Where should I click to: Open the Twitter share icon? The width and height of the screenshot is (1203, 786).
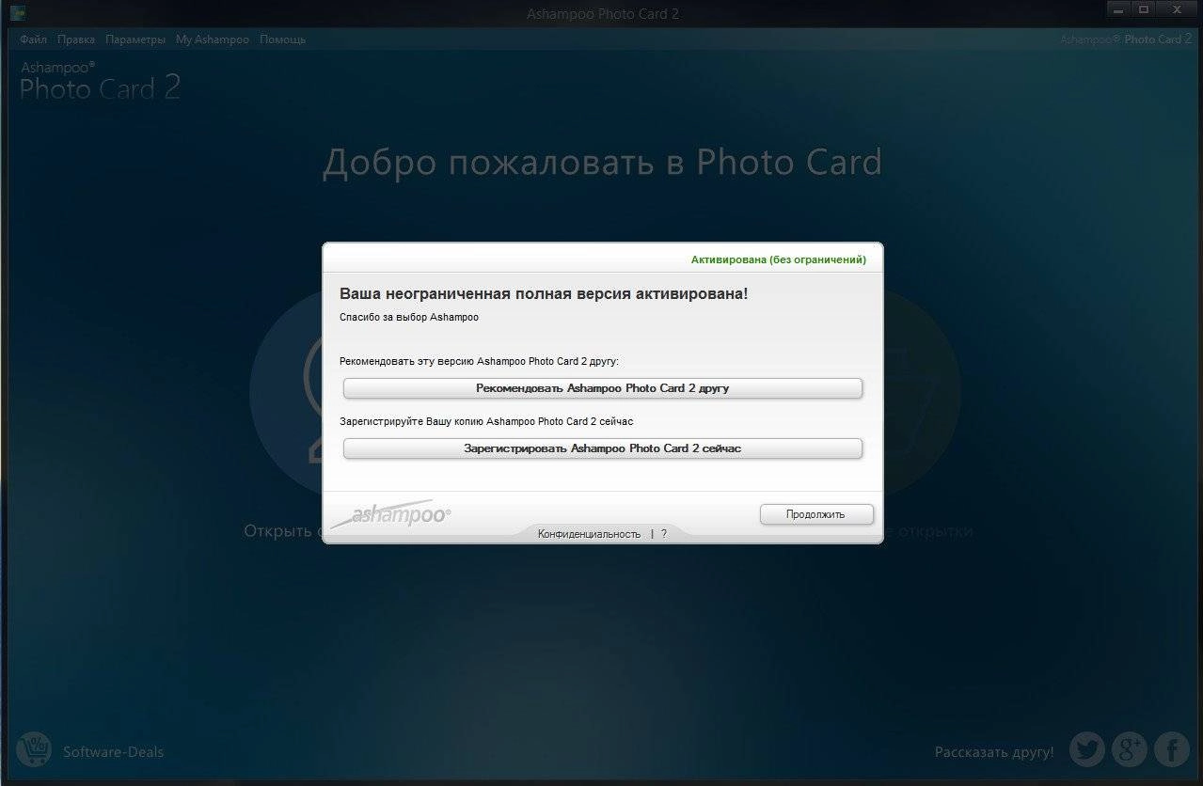[x=1086, y=749]
